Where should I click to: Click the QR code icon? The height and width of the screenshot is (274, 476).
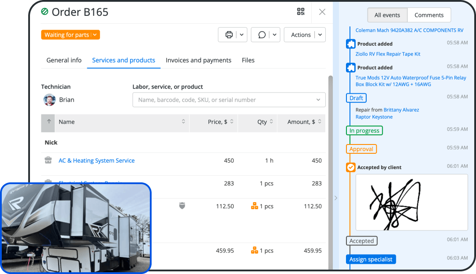(x=301, y=12)
